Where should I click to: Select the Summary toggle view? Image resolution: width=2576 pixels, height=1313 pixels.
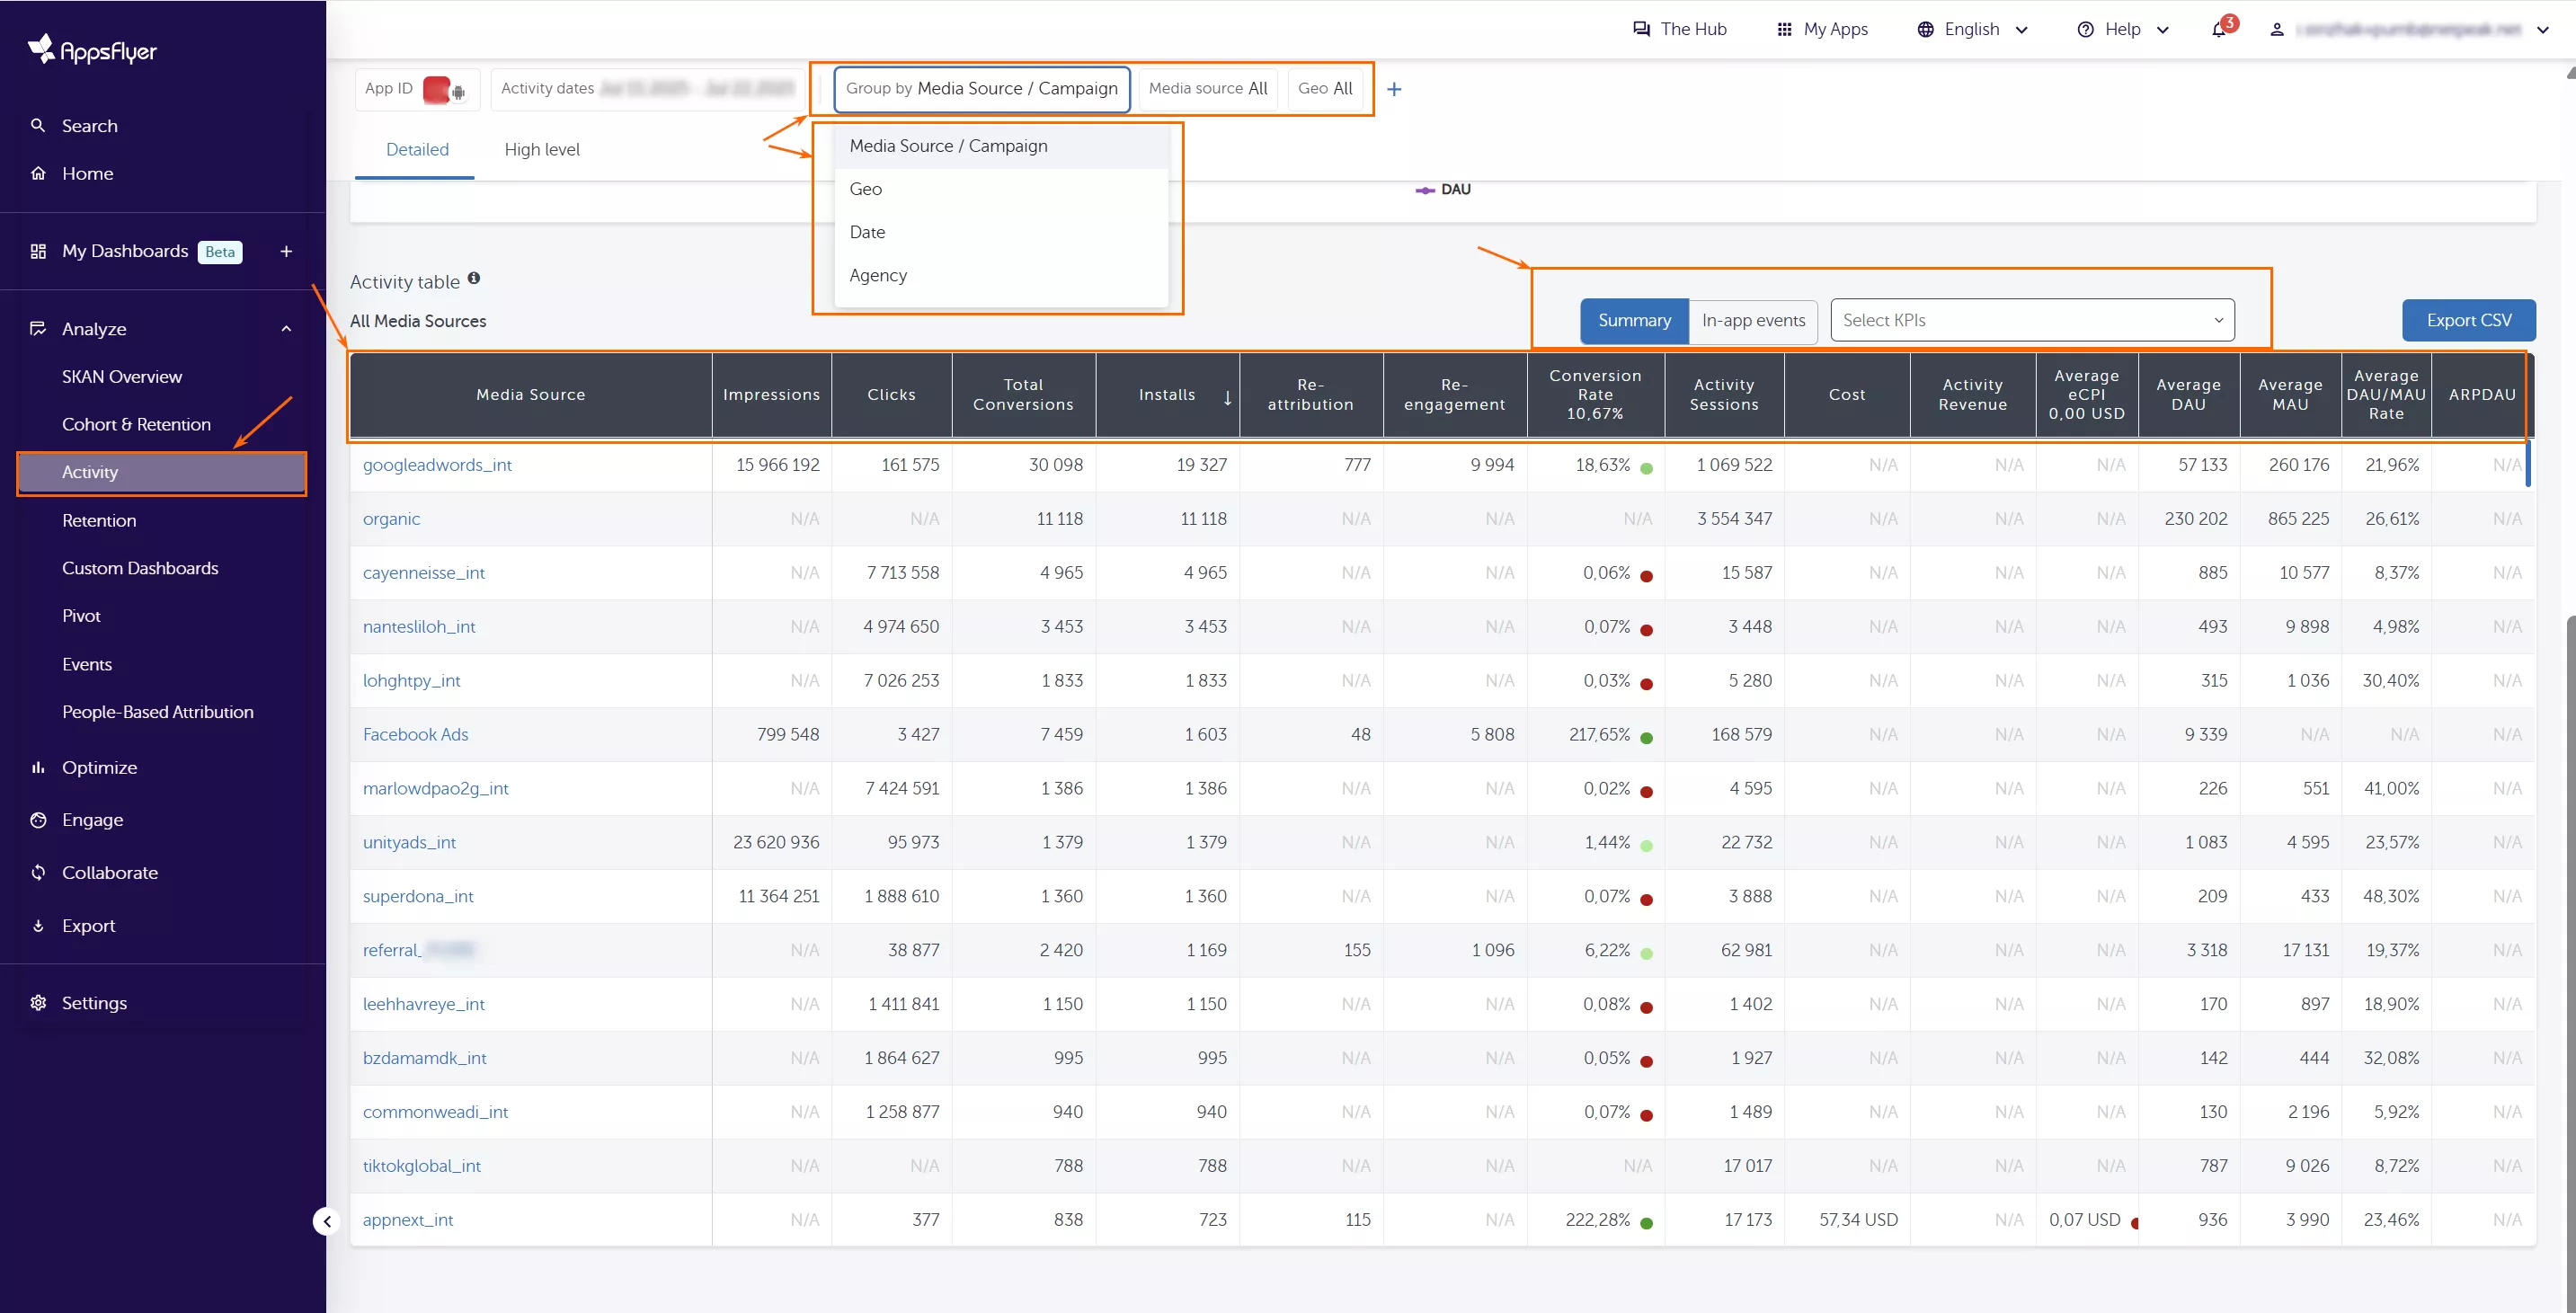click(x=1634, y=321)
